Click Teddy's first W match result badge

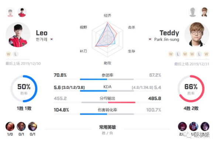click(171, 54)
